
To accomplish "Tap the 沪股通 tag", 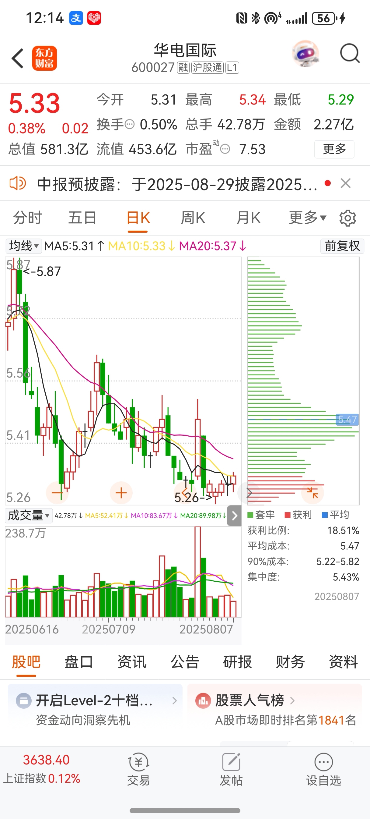I will pos(208,68).
